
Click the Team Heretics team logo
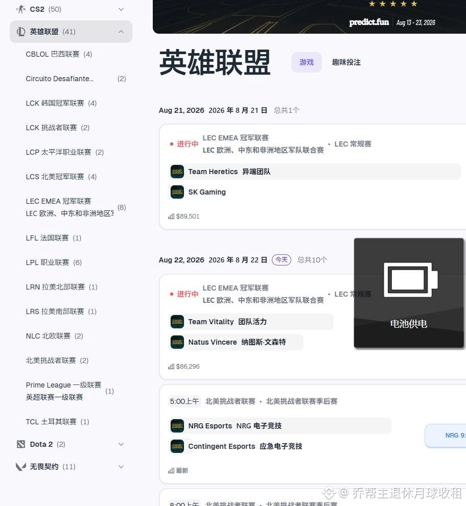point(177,172)
